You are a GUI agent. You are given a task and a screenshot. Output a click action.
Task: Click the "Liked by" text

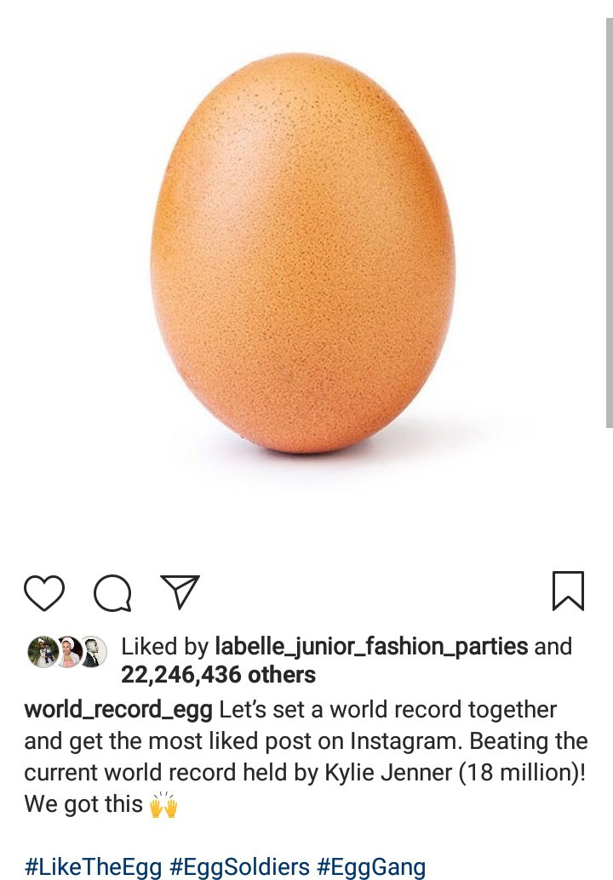click(165, 647)
